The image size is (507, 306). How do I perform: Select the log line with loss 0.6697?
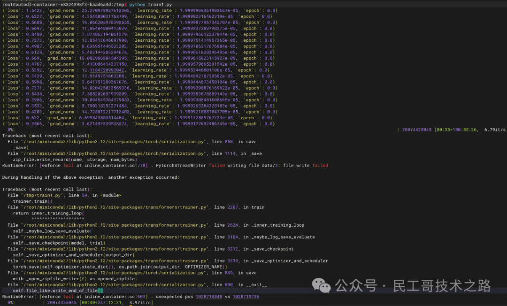[x=138, y=29]
